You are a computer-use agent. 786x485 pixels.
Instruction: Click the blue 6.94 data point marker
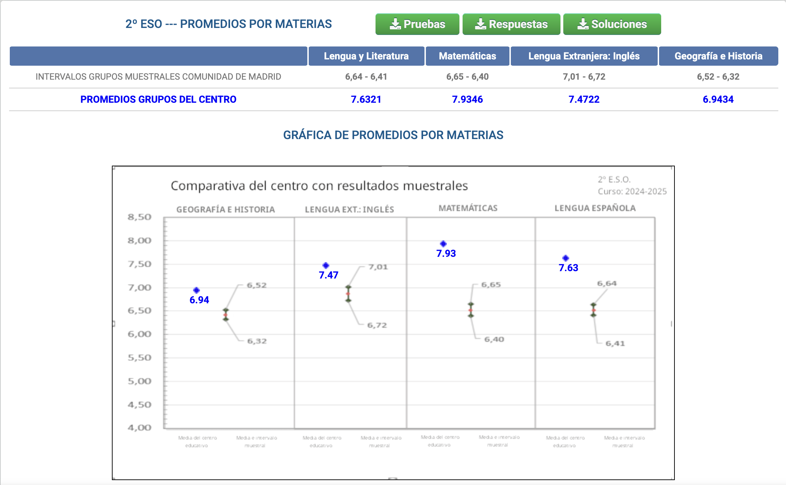click(196, 290)
